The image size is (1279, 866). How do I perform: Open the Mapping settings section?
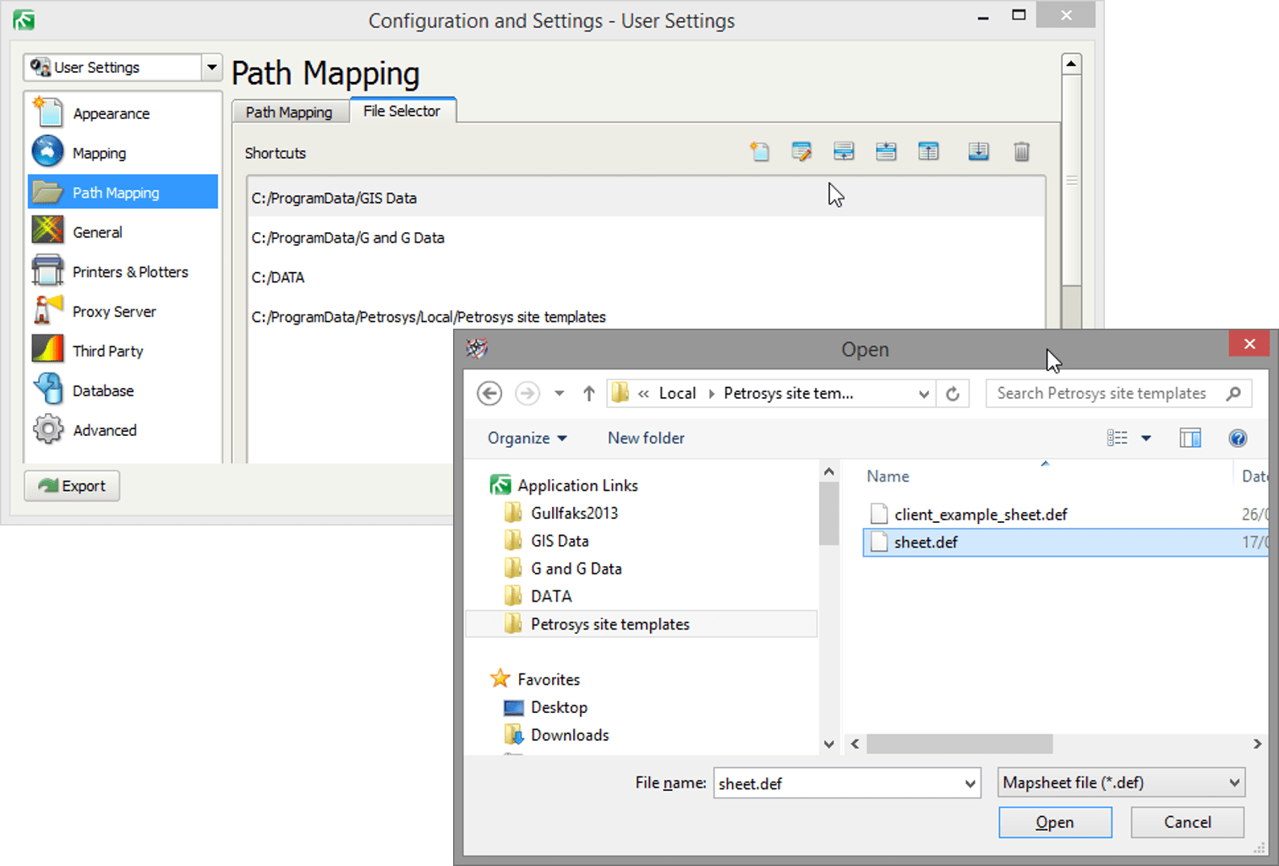coord(123,153)
